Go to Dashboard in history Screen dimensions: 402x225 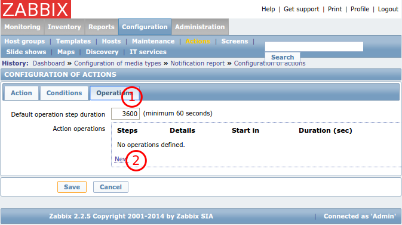click(x=49, y=63)
